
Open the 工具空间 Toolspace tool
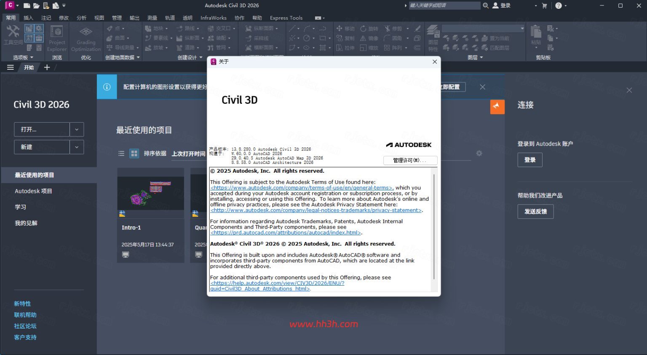[13, 34]
